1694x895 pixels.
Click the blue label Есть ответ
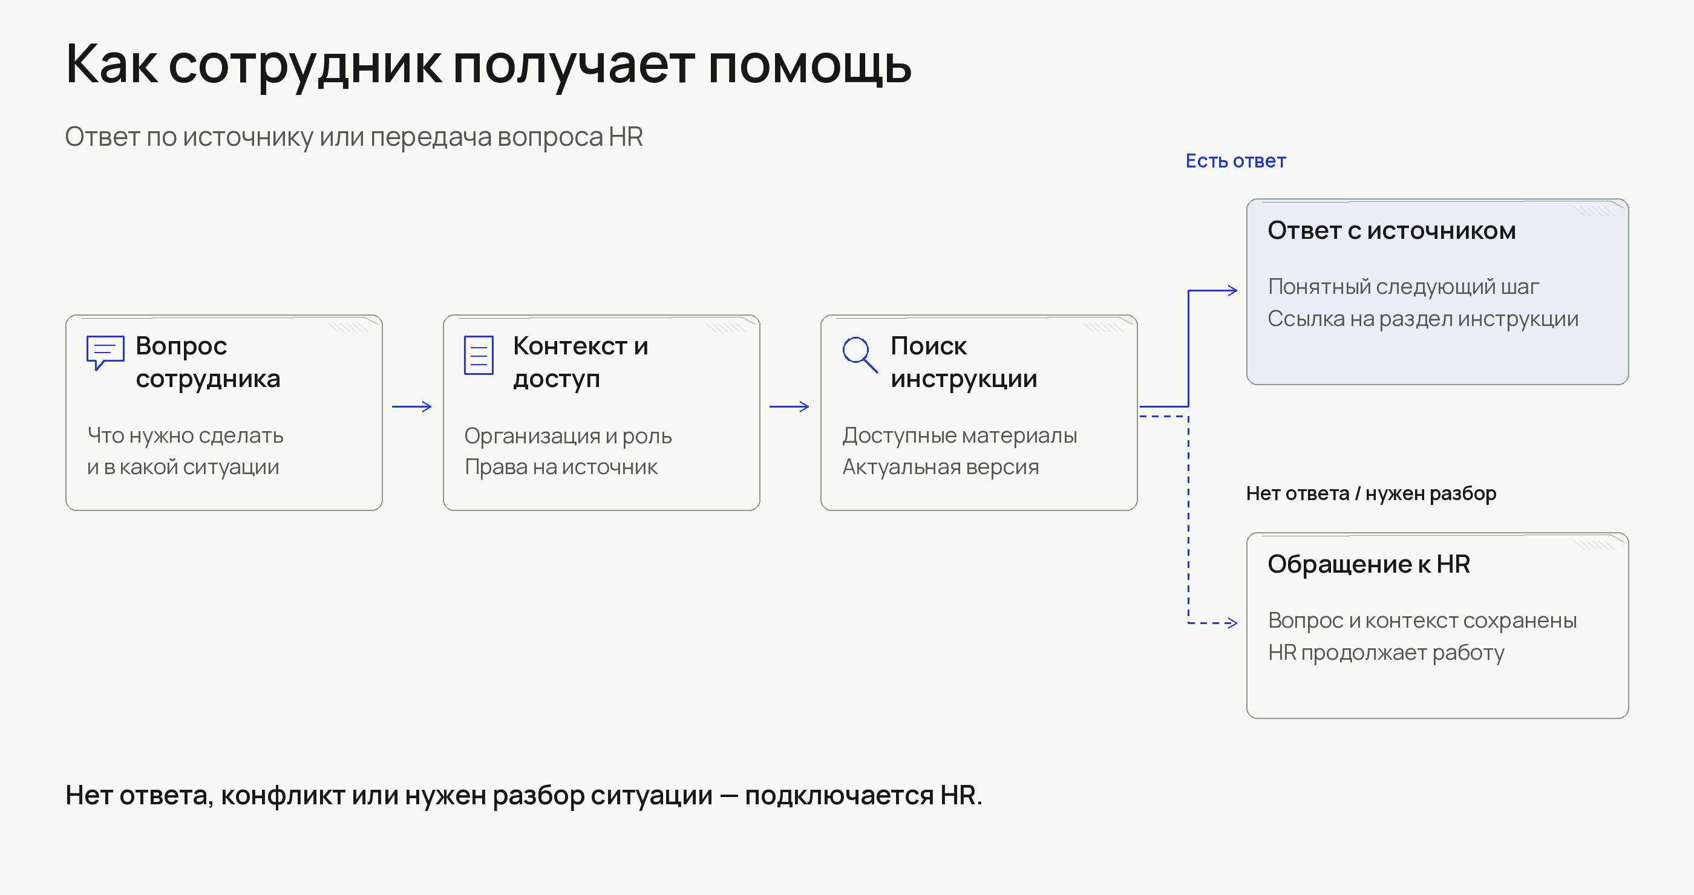tap(1235, 161)
